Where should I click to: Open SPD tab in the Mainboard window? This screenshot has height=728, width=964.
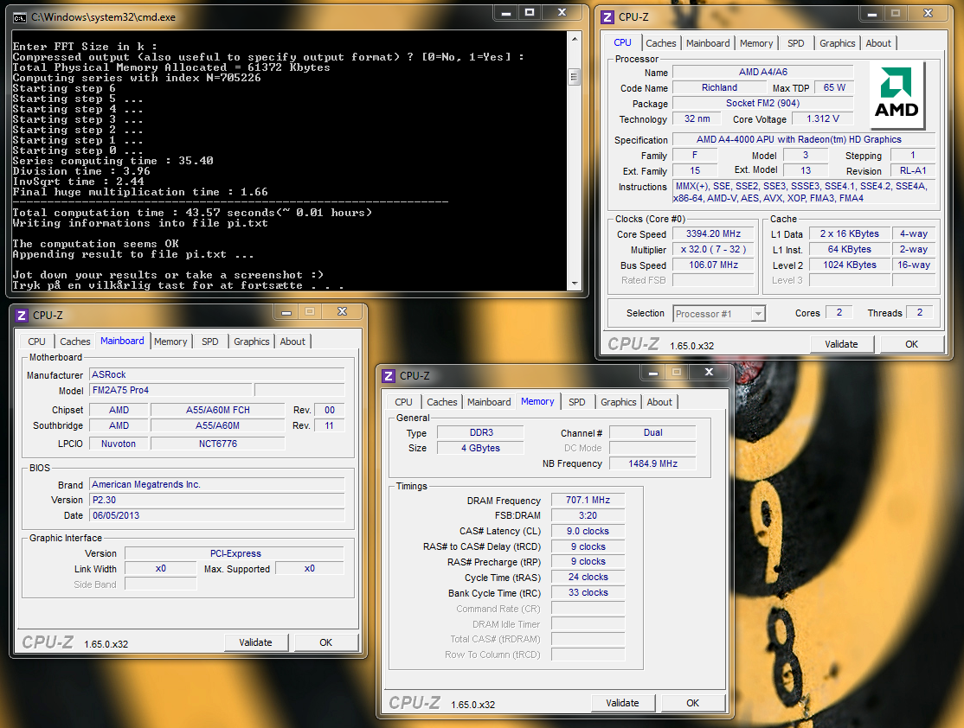[x=209, y=341]
